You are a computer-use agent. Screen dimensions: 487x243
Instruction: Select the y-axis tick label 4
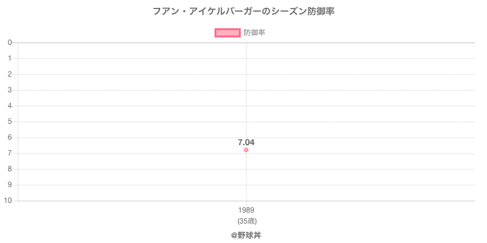(x=10, y=106)
